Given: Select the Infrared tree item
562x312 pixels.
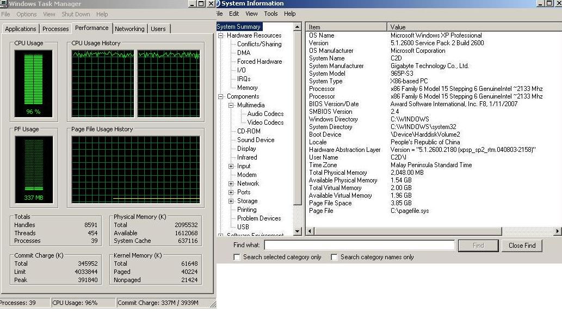Looking at the screenshot, I should click(x=247, y=157).
